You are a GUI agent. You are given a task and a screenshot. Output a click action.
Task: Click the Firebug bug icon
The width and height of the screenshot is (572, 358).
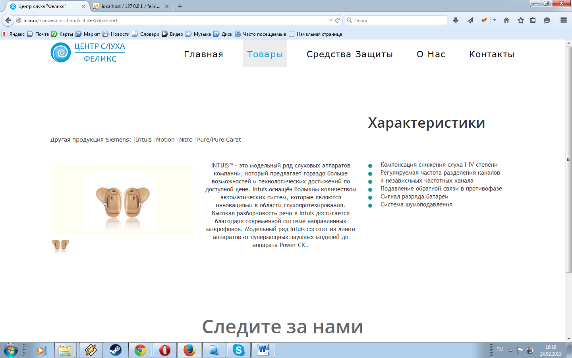(484, 20)
